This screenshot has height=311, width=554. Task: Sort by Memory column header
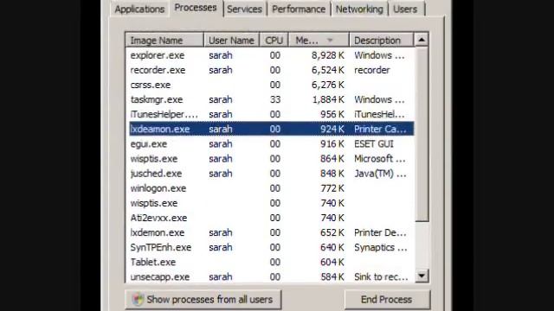[319, 41]
